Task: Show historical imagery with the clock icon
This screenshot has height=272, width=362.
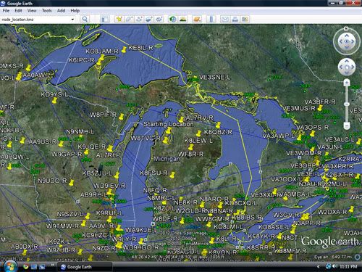Action: pyautogui.click(x=172, y=19)
